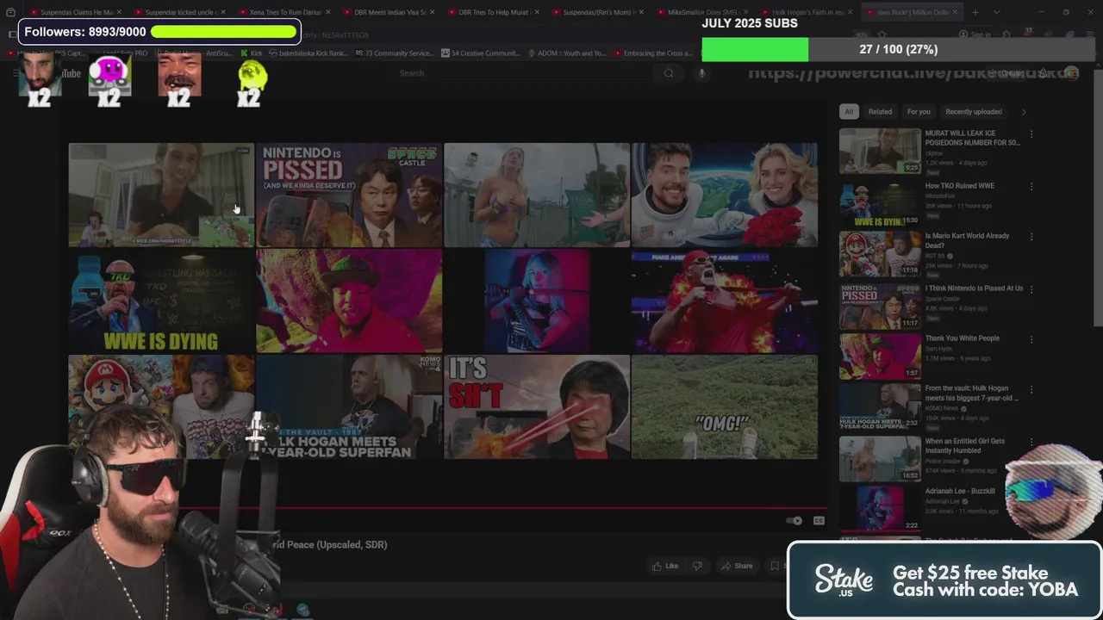Click Police Insider channel name in sidebar
This screenshot has width=1103, height=620.
(x=943, y=462)
